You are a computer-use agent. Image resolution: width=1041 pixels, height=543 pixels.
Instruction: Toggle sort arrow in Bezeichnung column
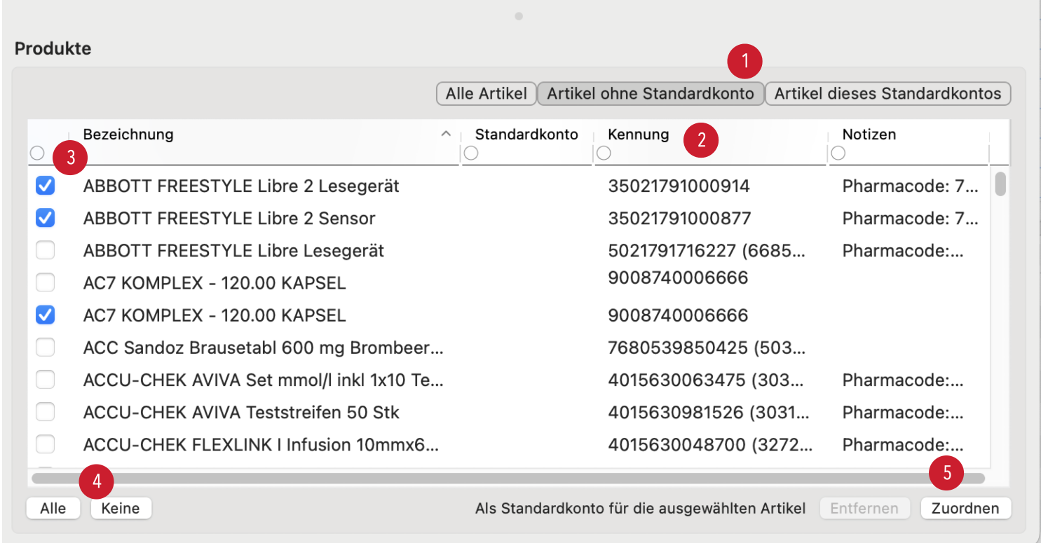pyautogui.click(x=445, y=134)
